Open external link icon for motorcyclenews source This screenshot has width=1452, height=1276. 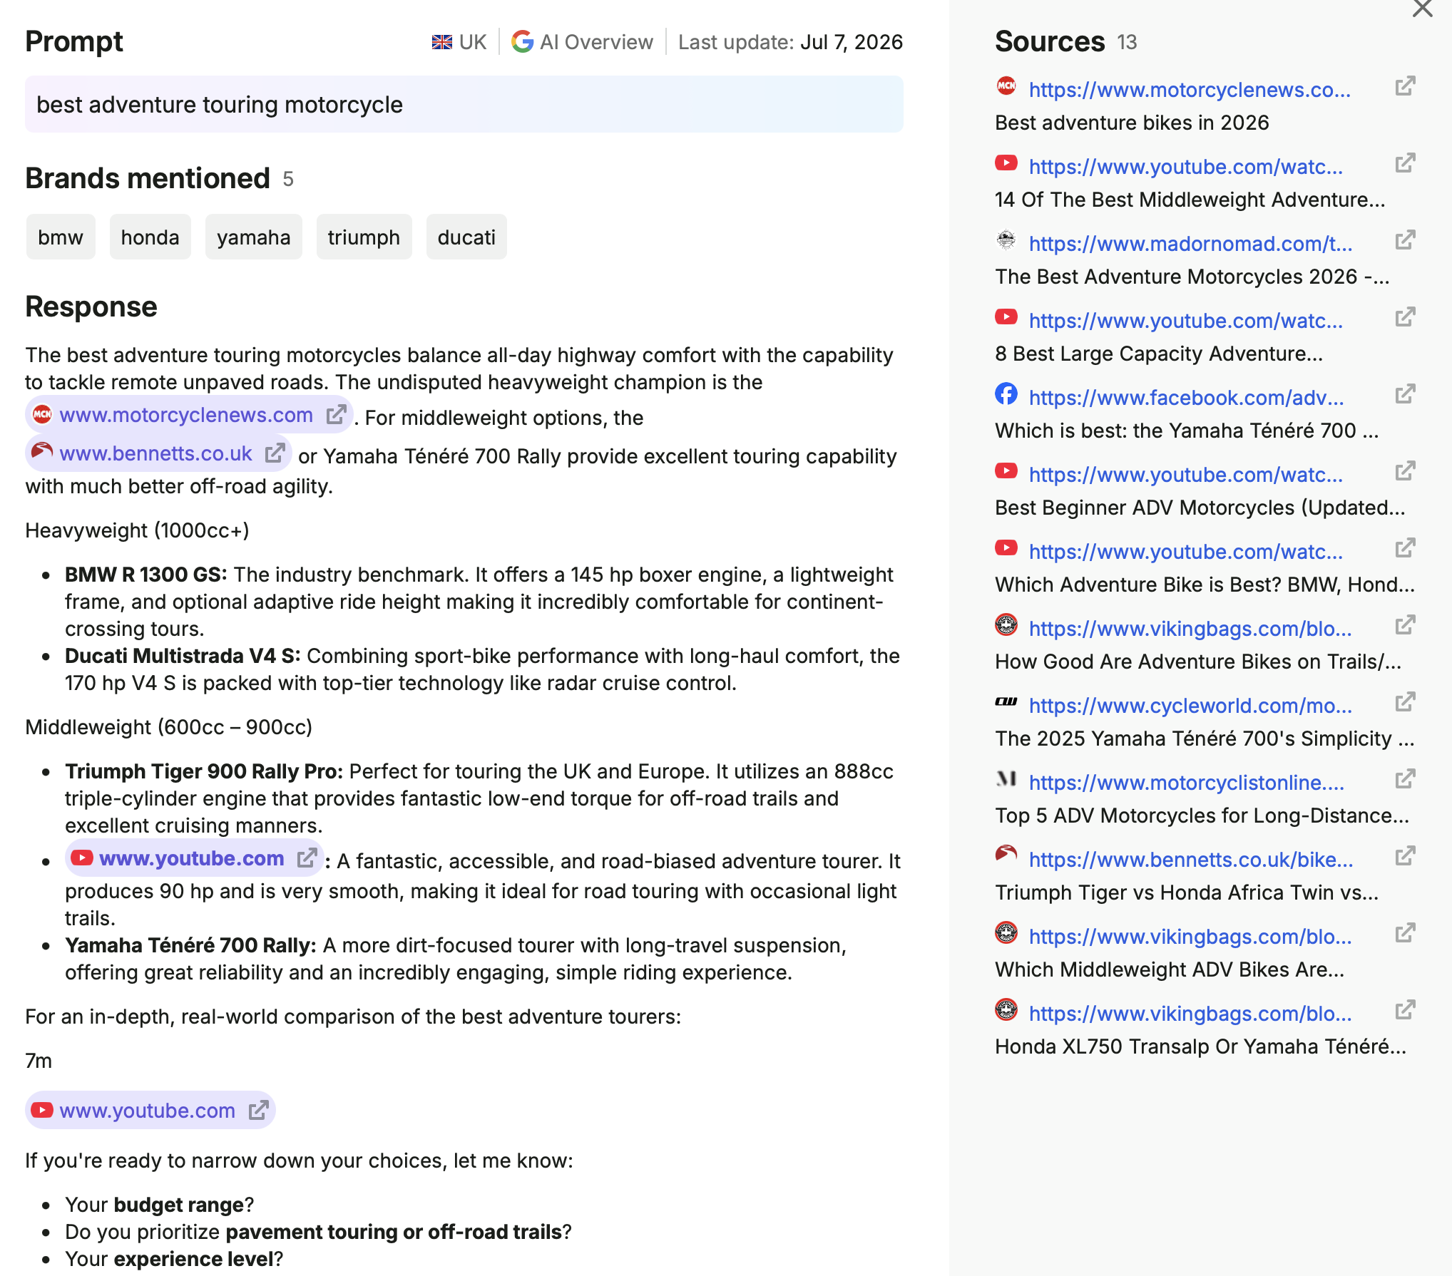tap(1405, 86)
